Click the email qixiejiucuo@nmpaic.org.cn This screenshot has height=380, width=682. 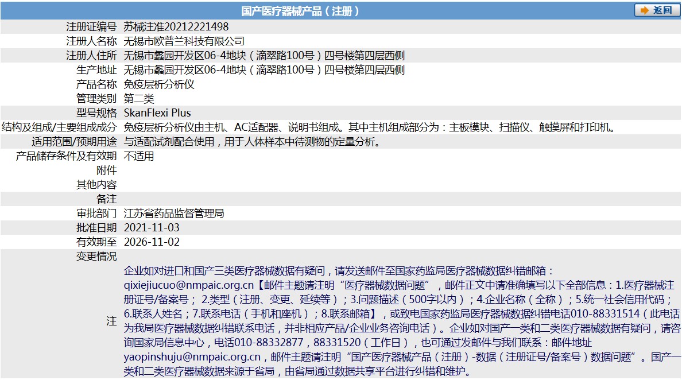pyautogui.click(x=189, y=285)
